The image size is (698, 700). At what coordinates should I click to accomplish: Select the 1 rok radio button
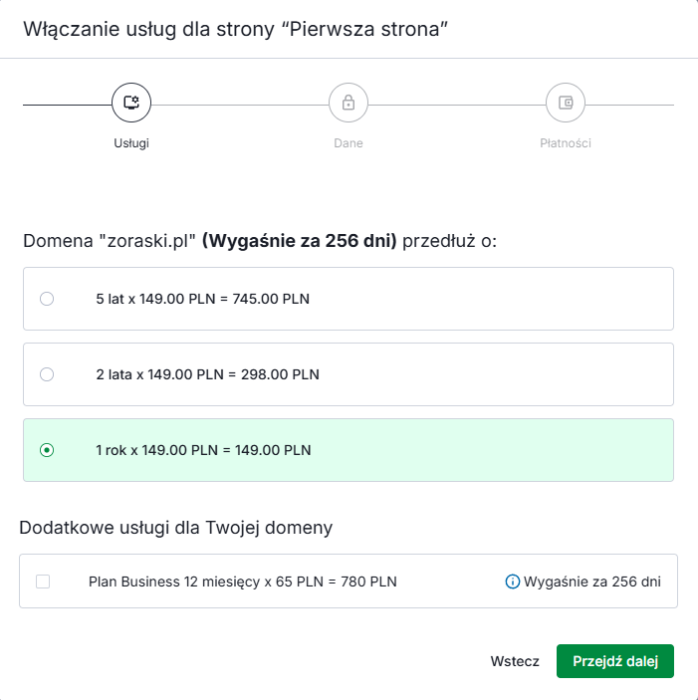point(47,450)
